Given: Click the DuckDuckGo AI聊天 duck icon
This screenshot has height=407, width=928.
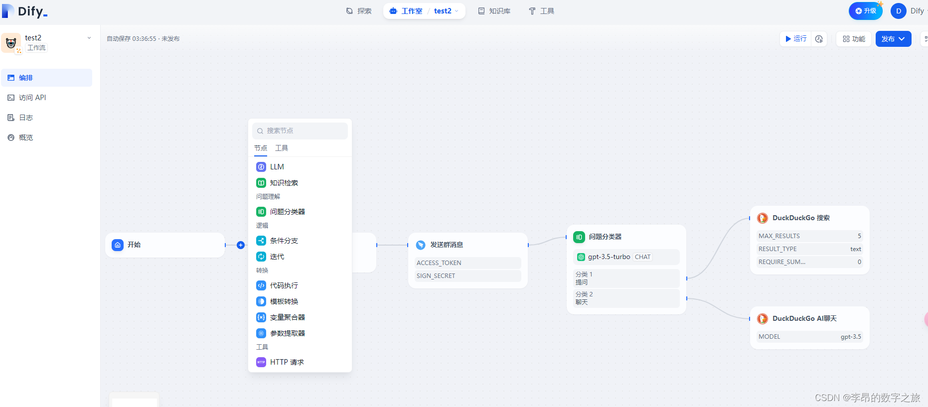Looking at the screenshot, I should click(x=763, y=319).
